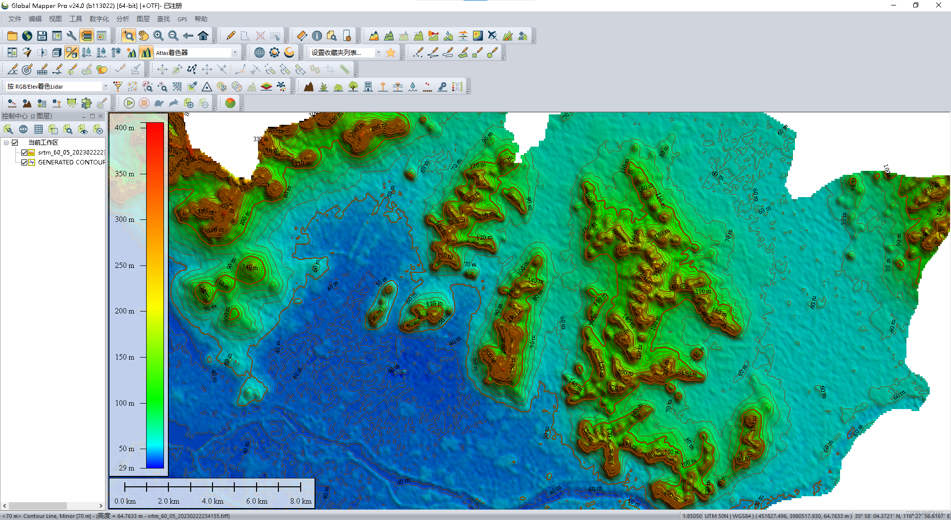Select the measure ruler tool
This screenshot has height=520, width=951.
click(302, 36)
